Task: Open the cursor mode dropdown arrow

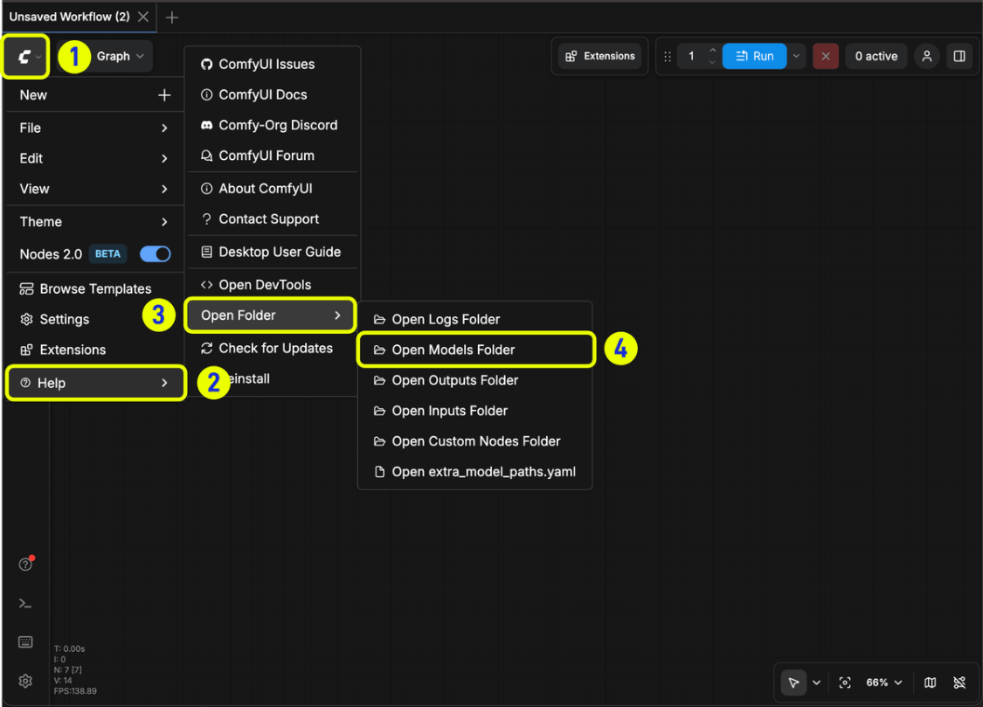Action: pyautogui.click(x=816, y=683)
